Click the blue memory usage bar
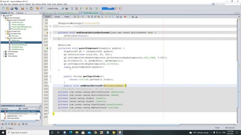Image resolution: width=241 pixels, height=135 pixels. (x=108, y=8)
